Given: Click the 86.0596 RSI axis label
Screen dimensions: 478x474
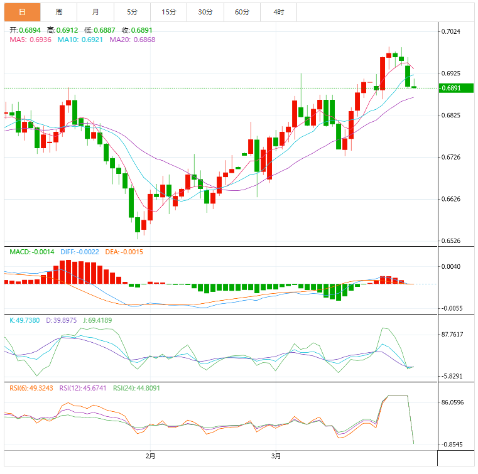Looking at the screenshot, I should [452, 402].
